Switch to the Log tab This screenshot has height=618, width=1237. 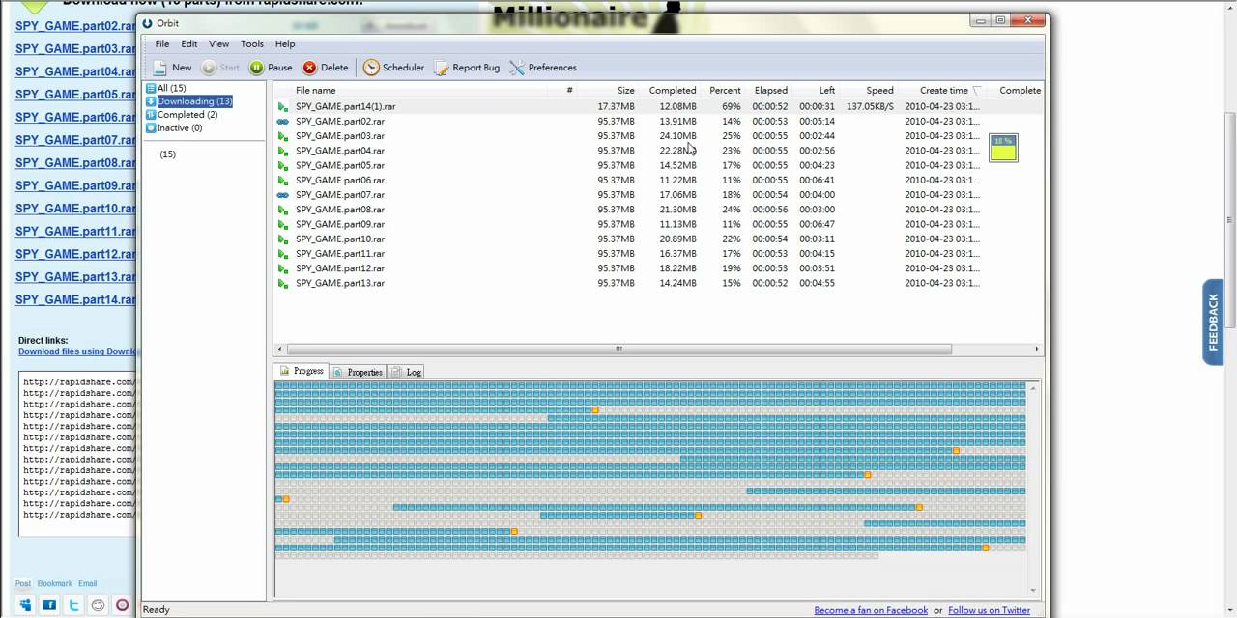(x=407, y=372)
